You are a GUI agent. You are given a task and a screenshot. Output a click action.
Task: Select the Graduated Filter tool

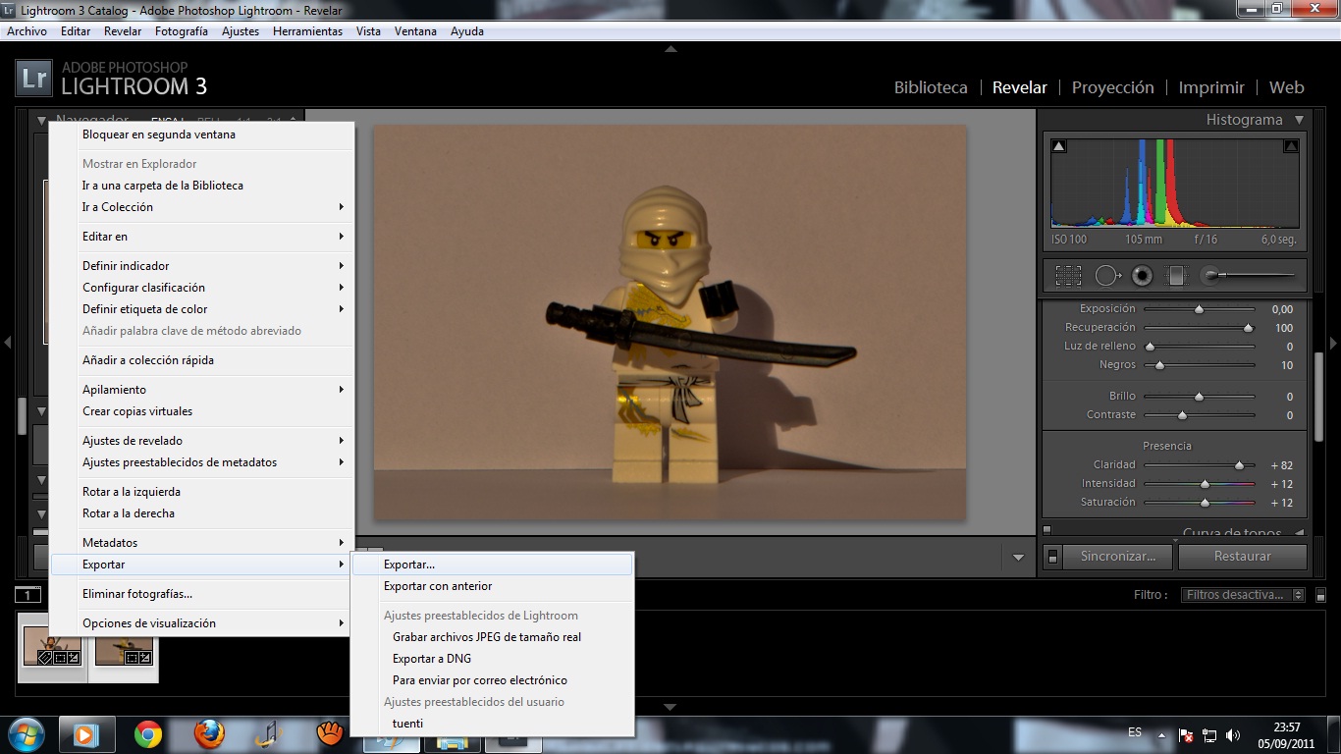(1177, 276)
